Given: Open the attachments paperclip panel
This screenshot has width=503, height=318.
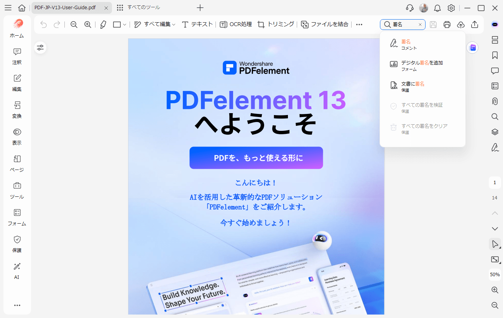Looking at the screenshot, I should click(x=495, y=101).
